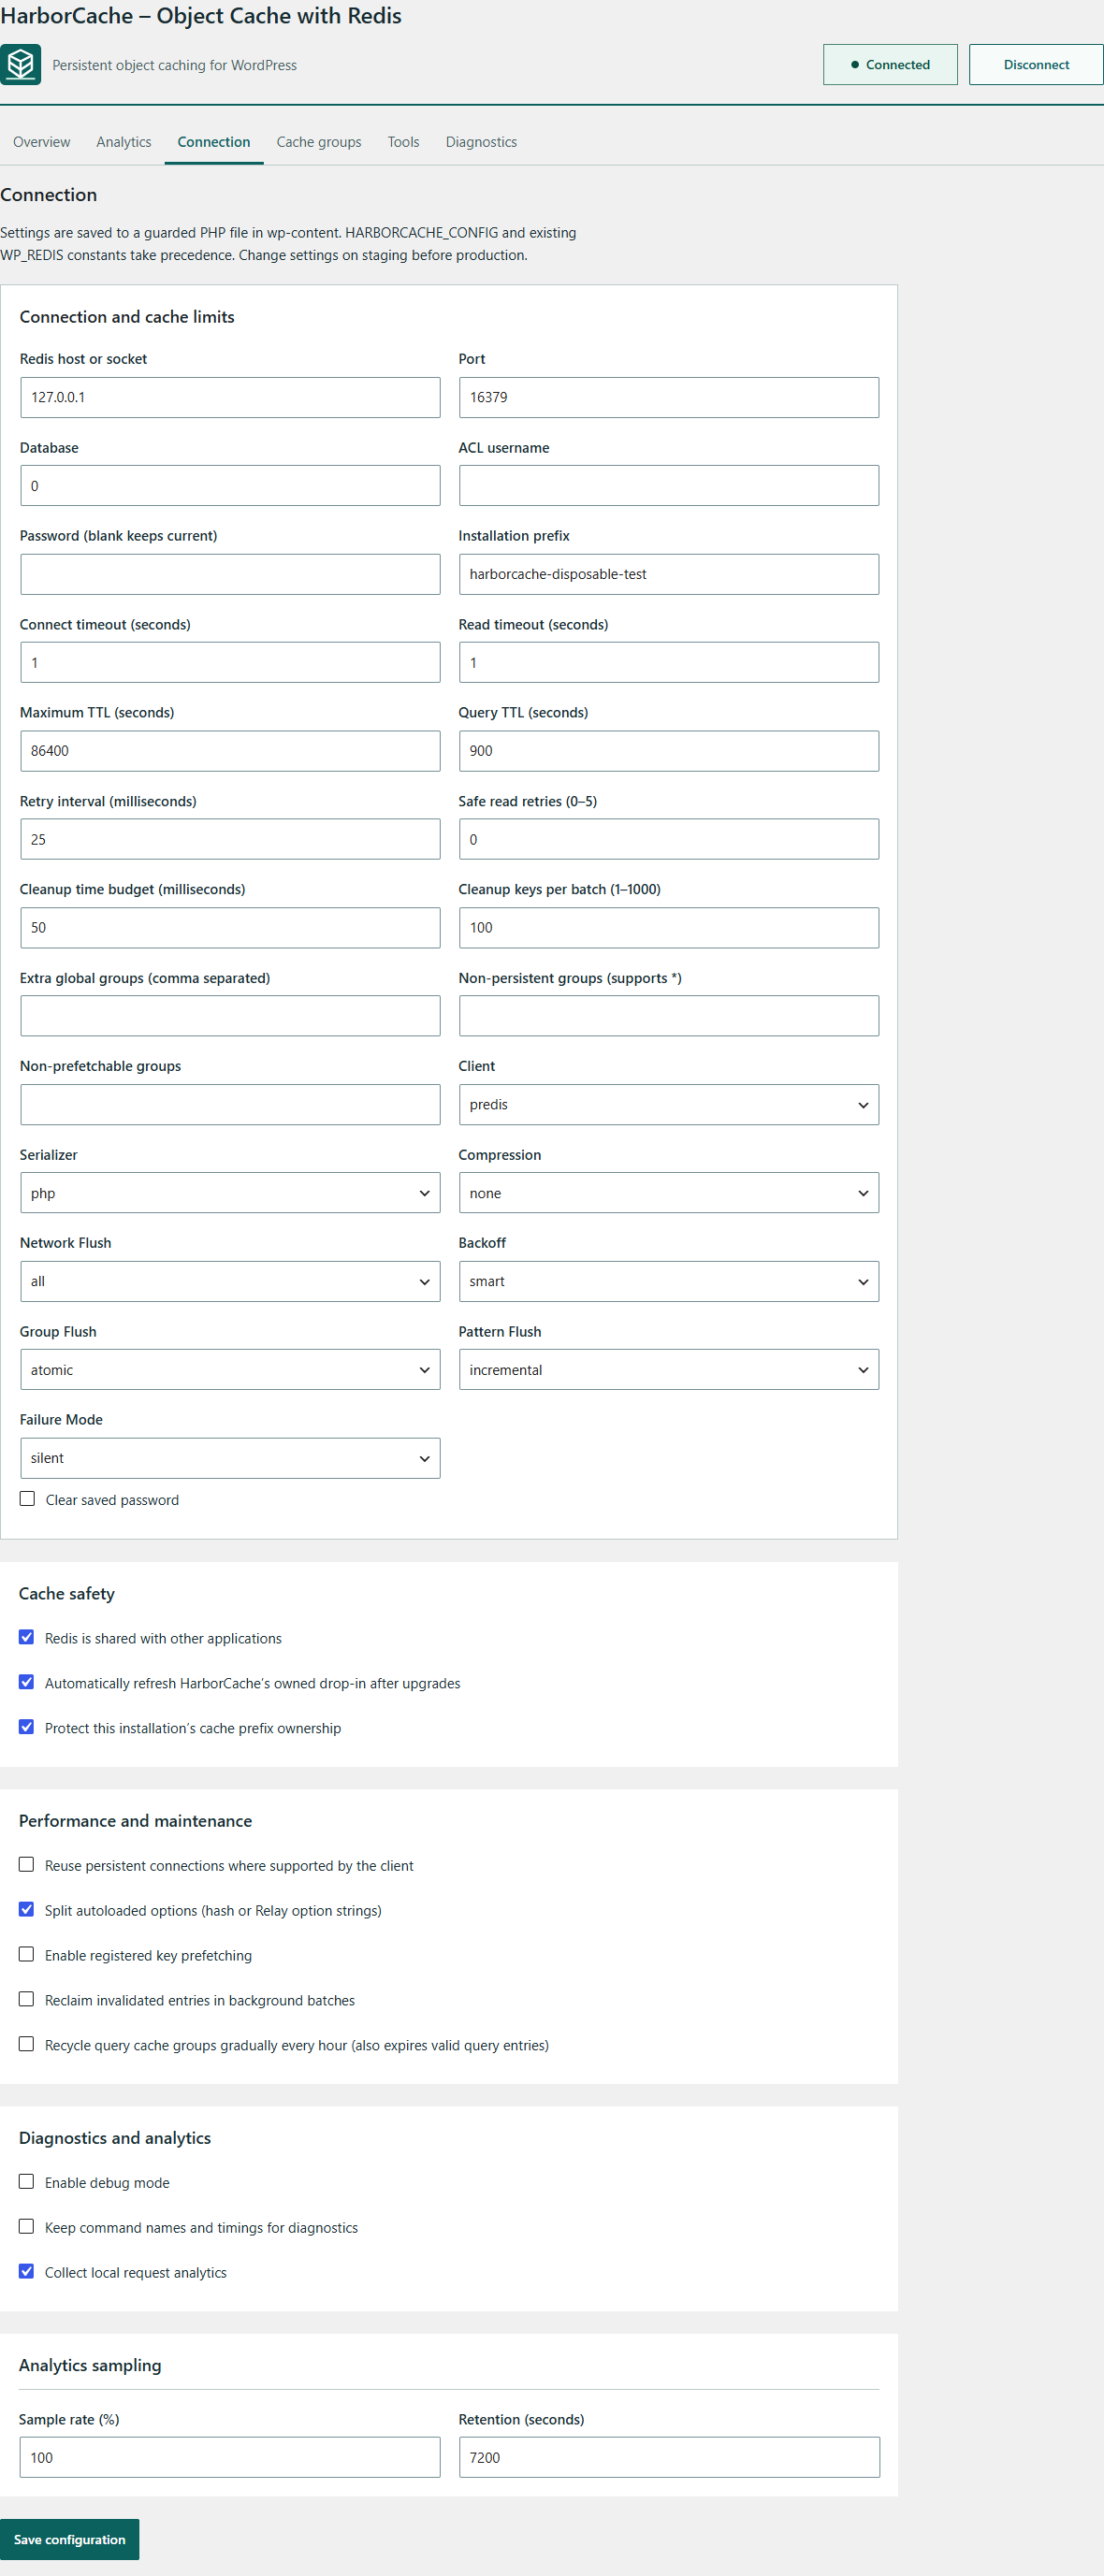
Task: Click the Performance and maintenance heading
Action: click(135, 1820)
